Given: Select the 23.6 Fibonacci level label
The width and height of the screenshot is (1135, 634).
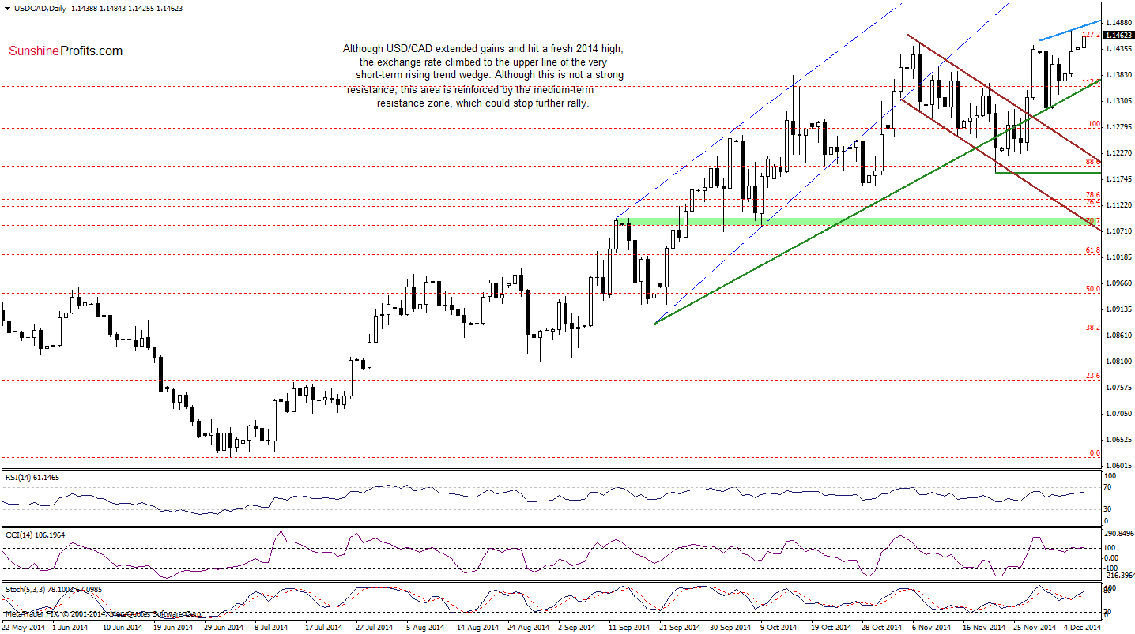Looking at the screenshot, I should 1092,376.
